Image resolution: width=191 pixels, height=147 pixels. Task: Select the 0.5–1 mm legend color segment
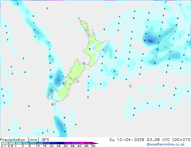pos(12,143)
